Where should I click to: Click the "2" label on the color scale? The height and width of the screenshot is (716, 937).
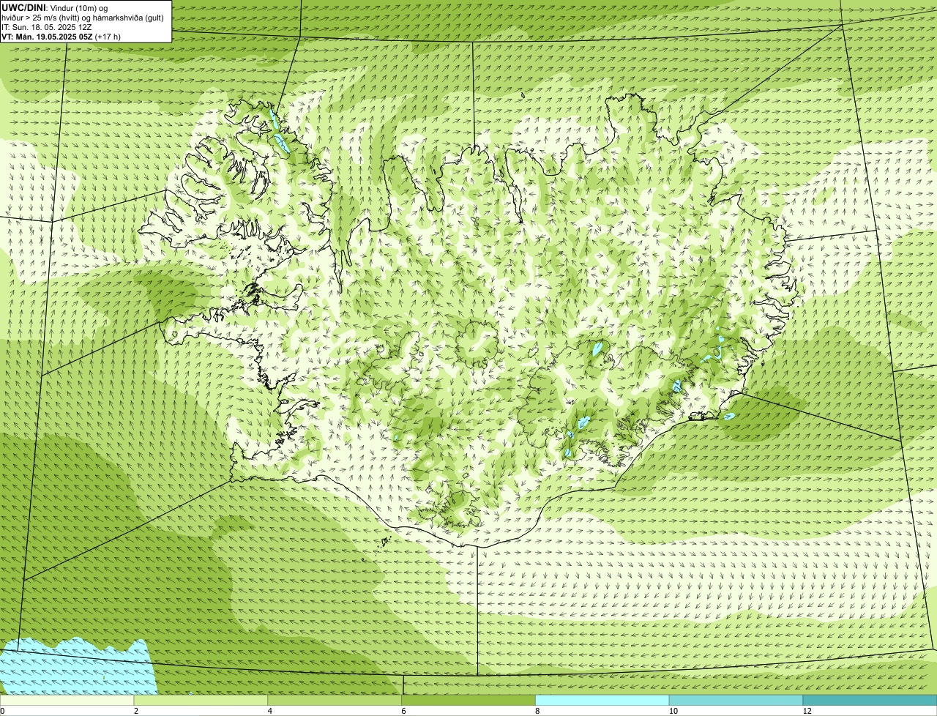(x=136, y=711)
